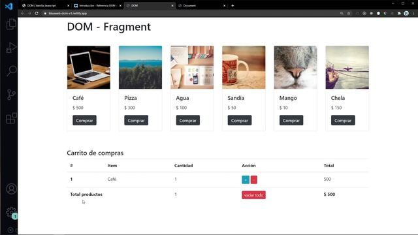Switch to 'Introducción - Referencia DOM' tab

[x=97, y=6]
